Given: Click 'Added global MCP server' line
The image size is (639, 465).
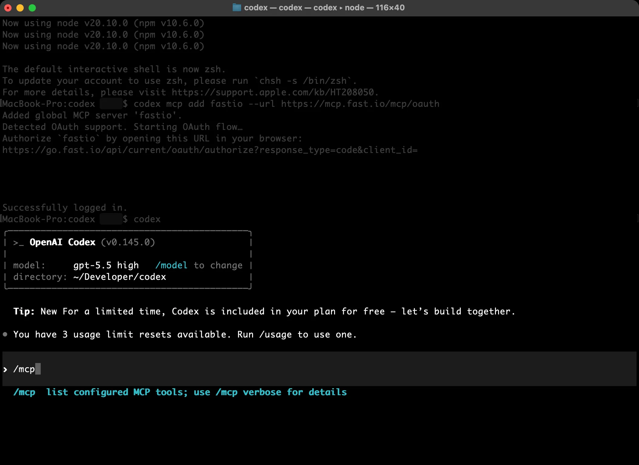Looking at the screenshot, I should (92, 115).
